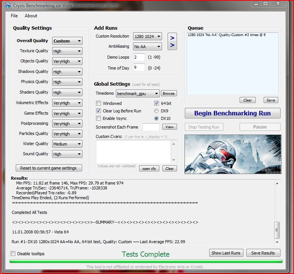Change Shadows Quality dropdown
The image size is (294, 274).
click(67, 71)
